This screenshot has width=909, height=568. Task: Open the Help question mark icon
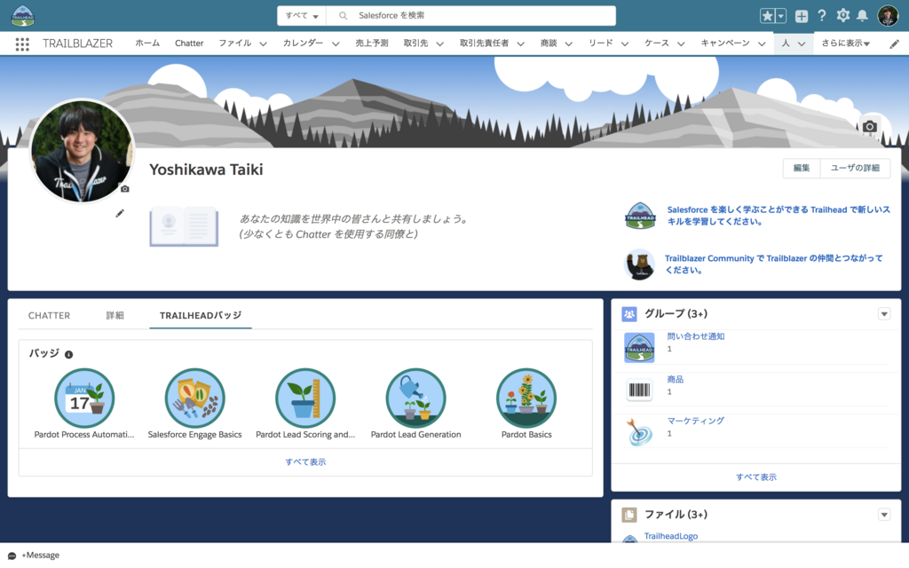tap(821, 16)
